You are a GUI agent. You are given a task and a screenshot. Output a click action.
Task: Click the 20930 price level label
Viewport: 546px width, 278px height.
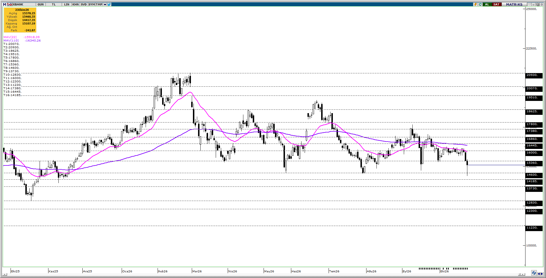pos(534,75)
